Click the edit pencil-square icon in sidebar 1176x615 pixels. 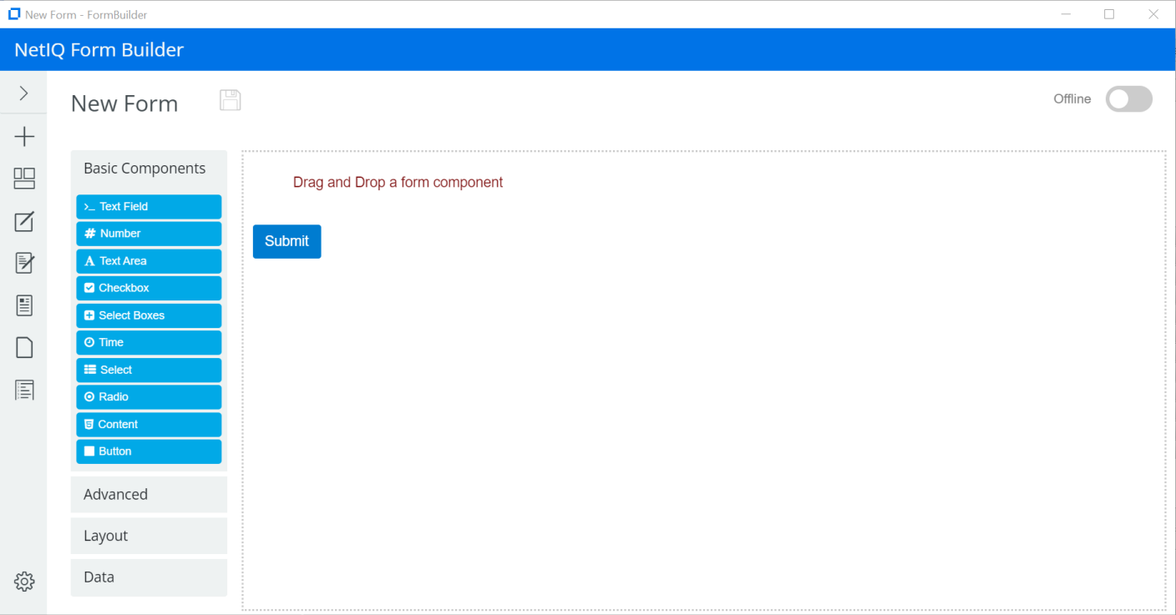[24, 221]
